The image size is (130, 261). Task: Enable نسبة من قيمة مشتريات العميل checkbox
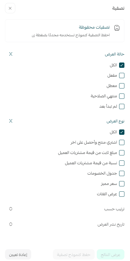pos(122,163)
